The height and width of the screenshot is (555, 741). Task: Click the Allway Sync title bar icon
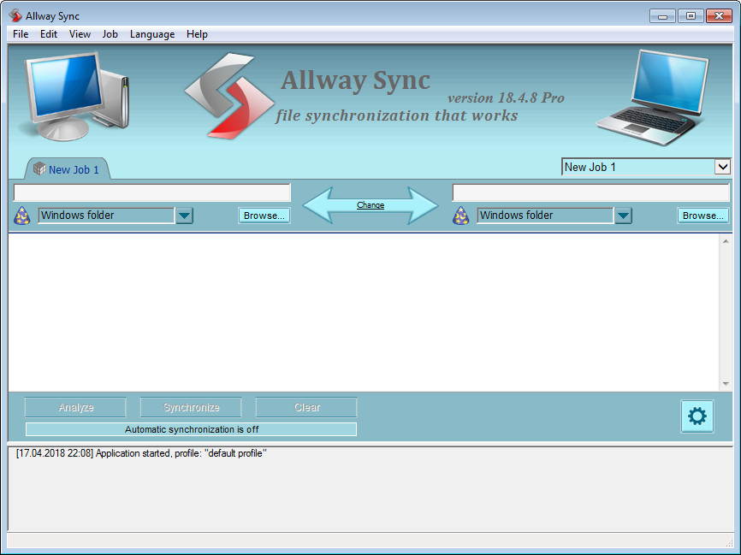(15, 15)
